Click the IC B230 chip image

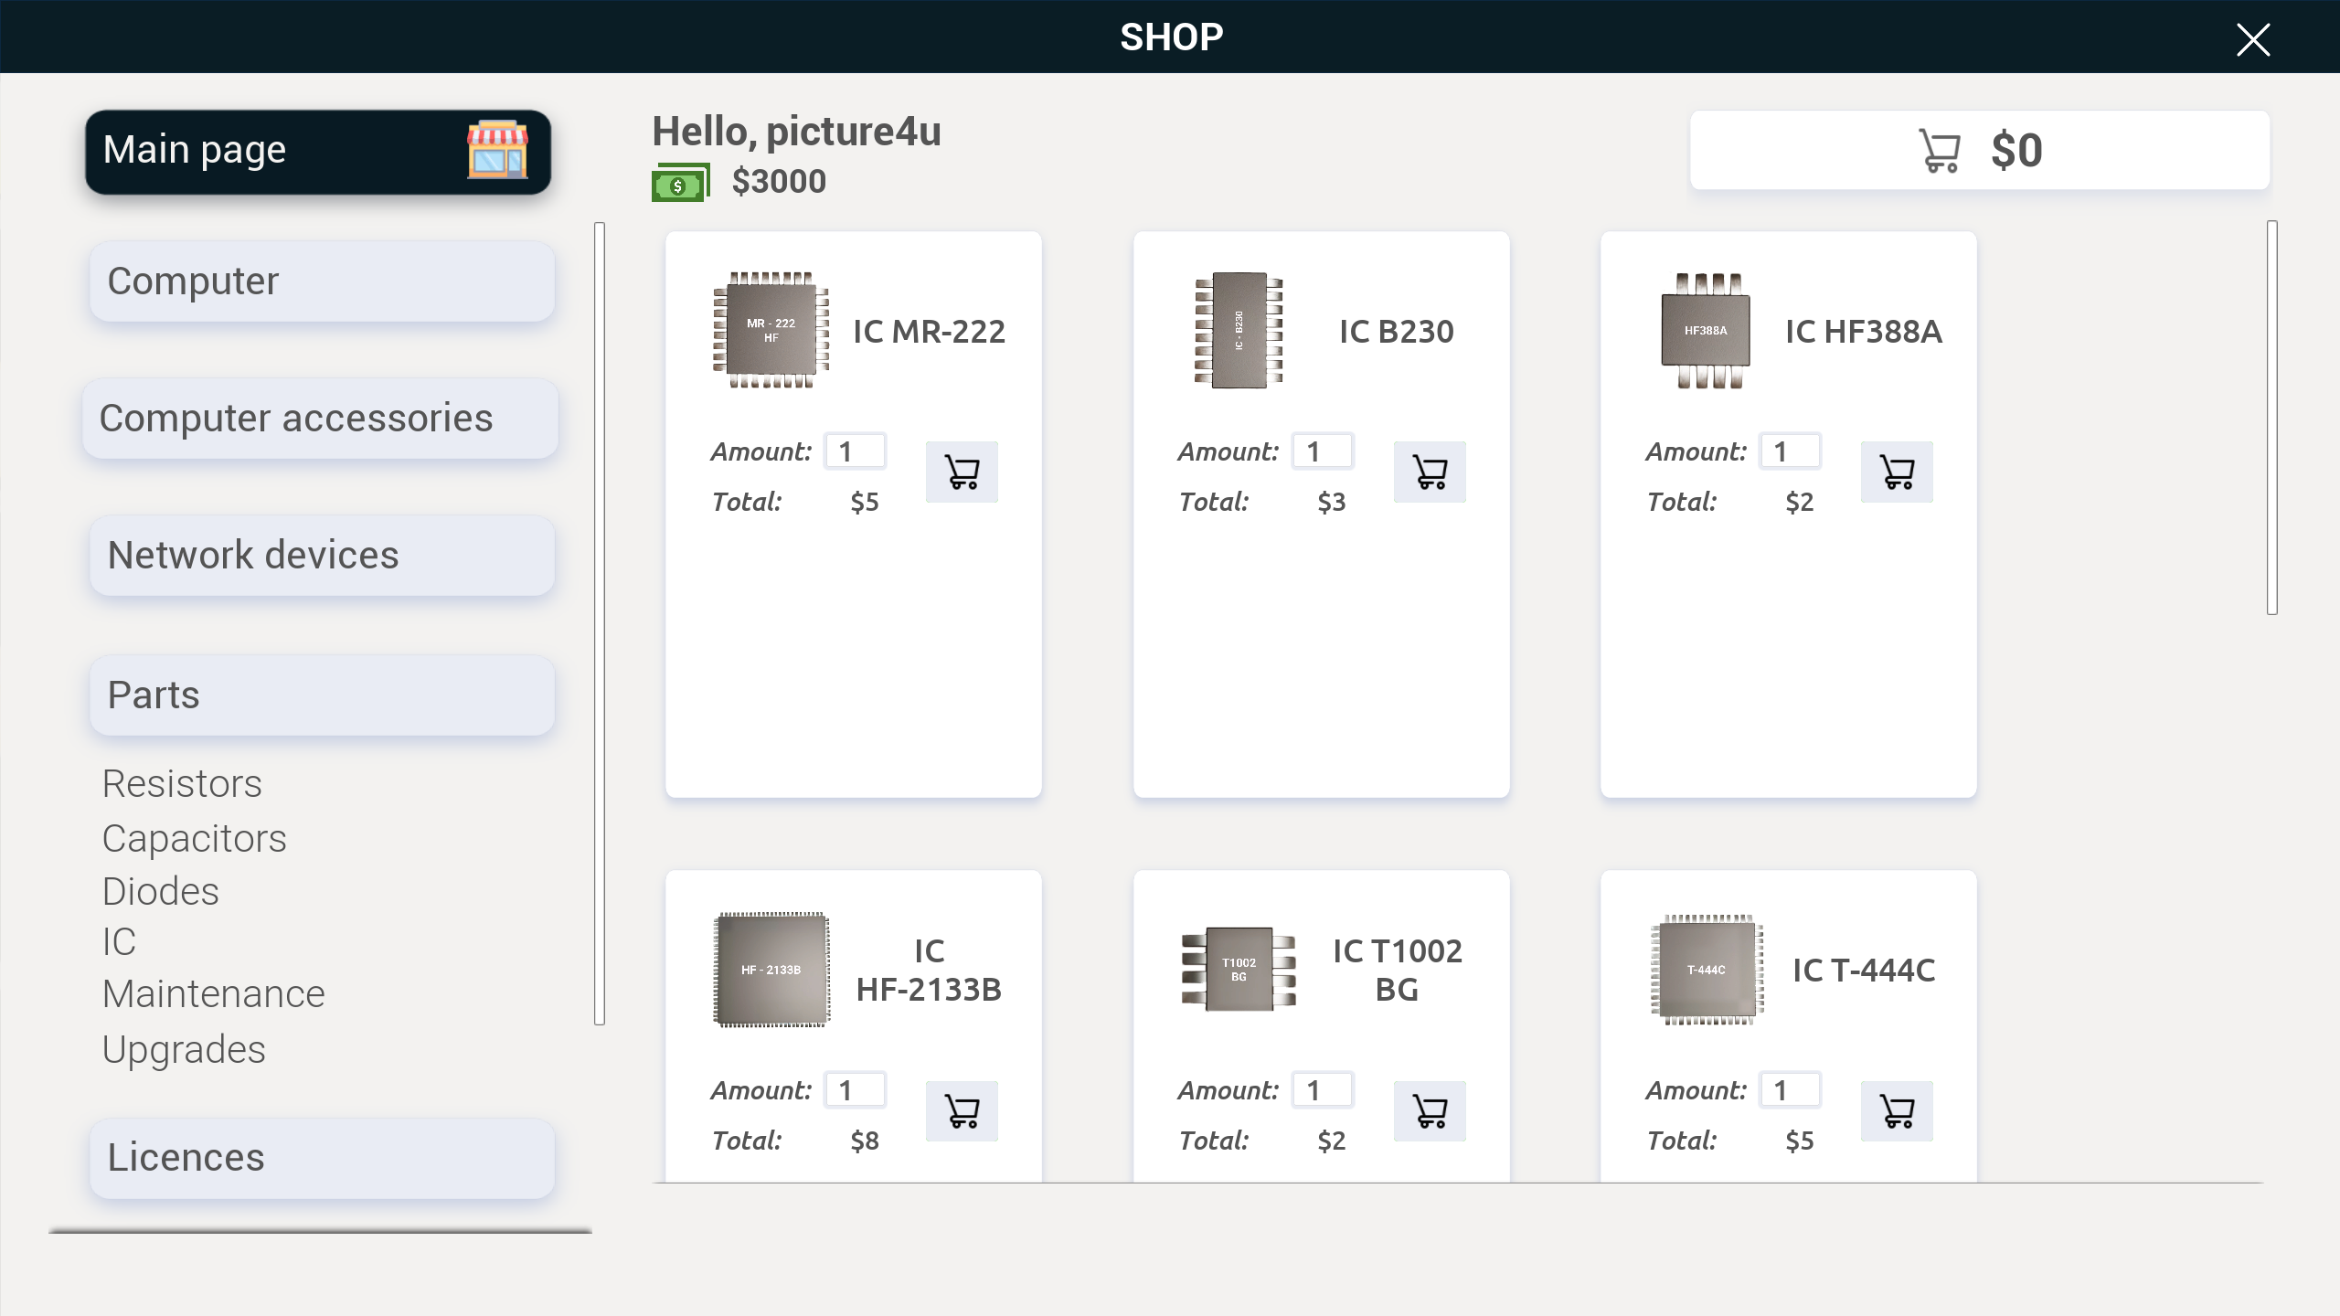1239,330
